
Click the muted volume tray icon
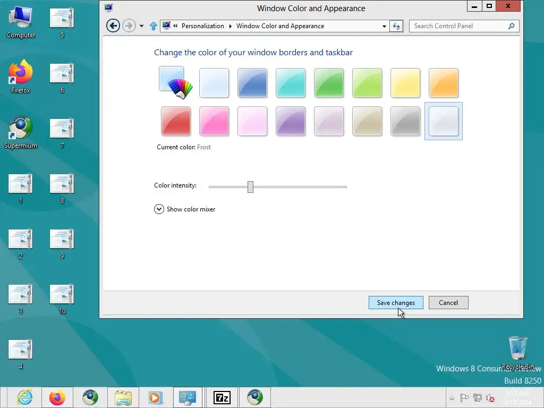click(x=490, y=398)
